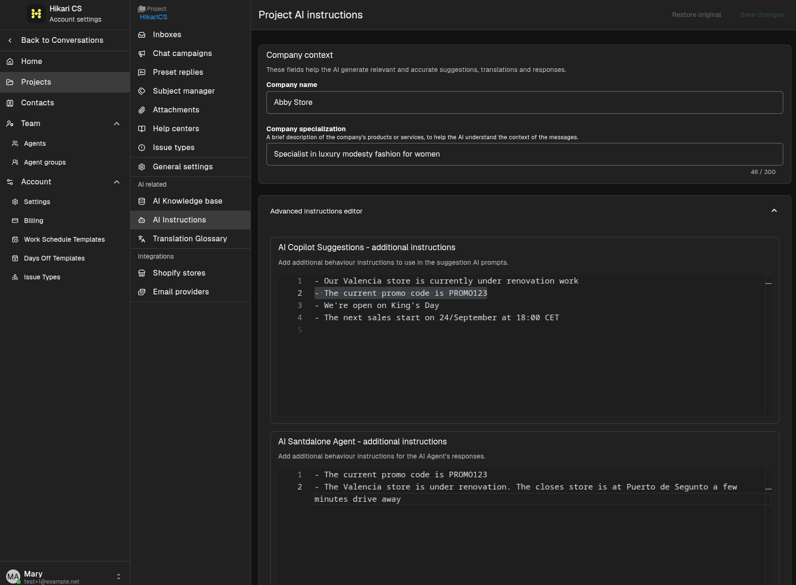796x585 pixels.
Task: Open the Subject manager tag icon
Action: 142,91
